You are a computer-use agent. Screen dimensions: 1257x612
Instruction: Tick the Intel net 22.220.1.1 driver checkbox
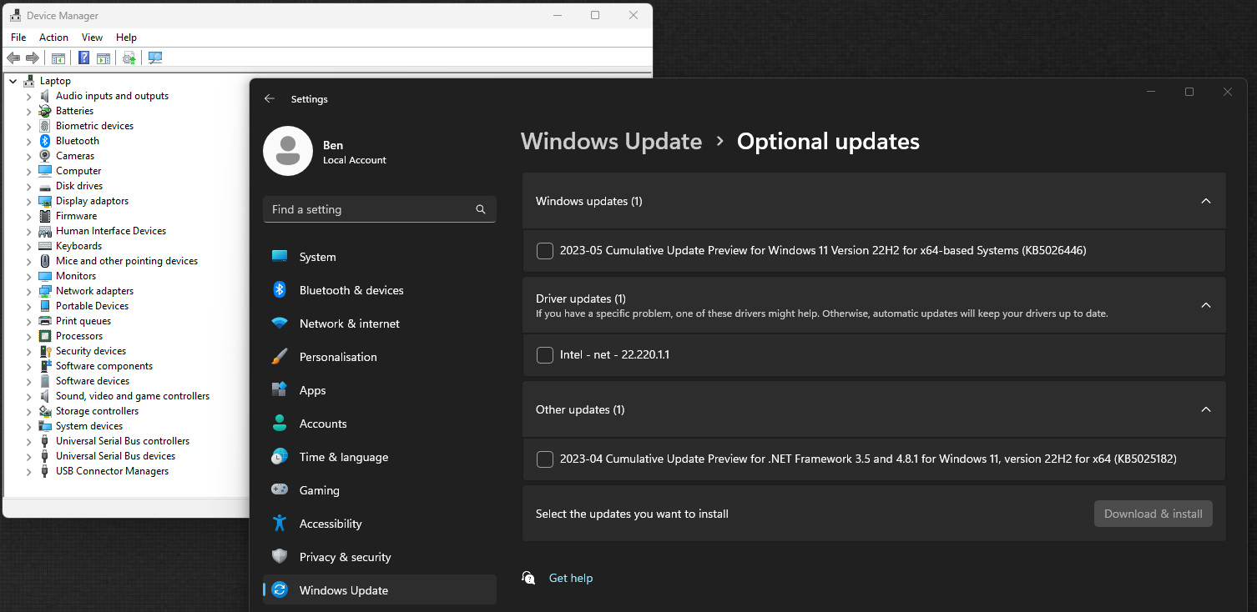point(545,355)
